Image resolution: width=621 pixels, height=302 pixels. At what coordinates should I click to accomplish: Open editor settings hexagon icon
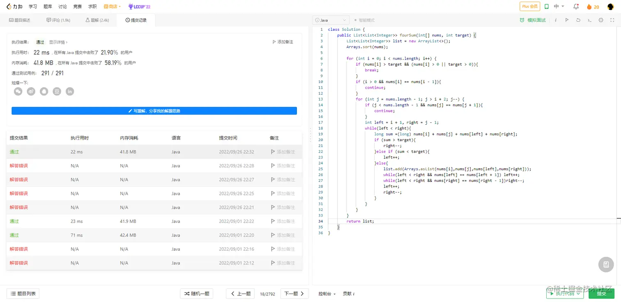(601, 20)
